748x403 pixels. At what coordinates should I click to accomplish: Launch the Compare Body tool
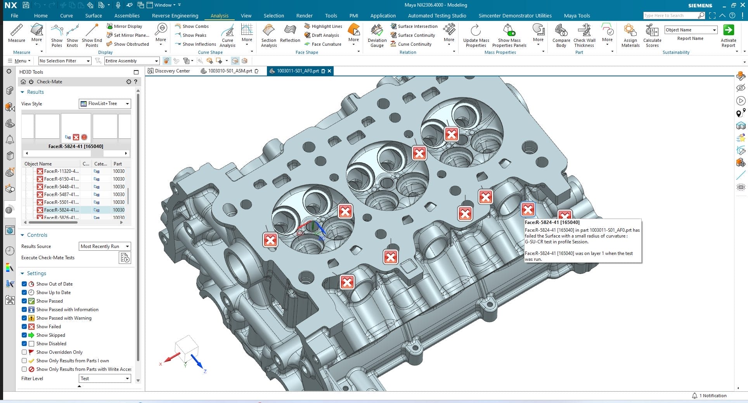(x=561, y=35)
